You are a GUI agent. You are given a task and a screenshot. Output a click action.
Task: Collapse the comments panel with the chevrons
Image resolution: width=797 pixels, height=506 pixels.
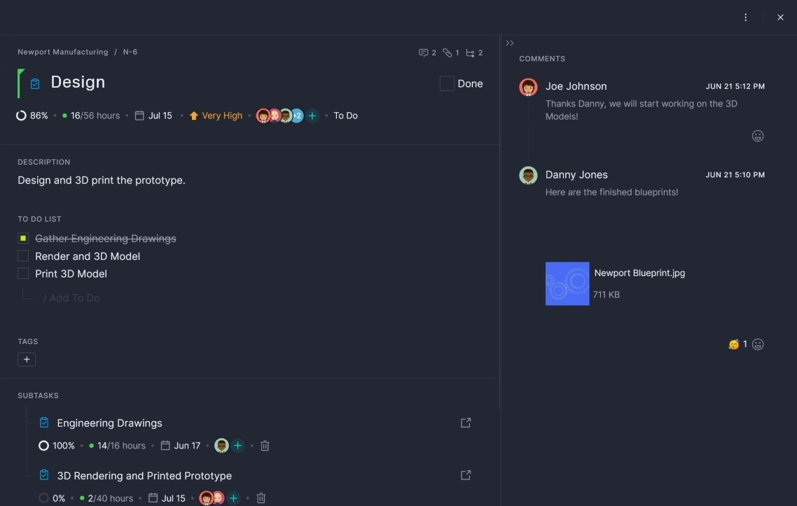(509, 43)
